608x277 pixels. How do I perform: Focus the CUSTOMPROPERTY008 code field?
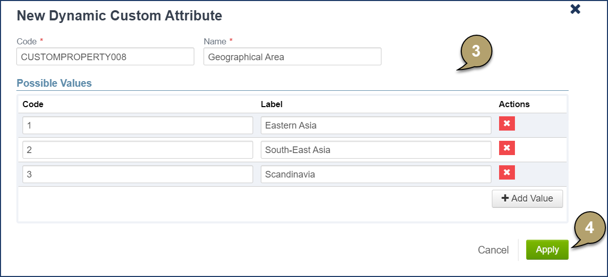click(x=105, y=57)
